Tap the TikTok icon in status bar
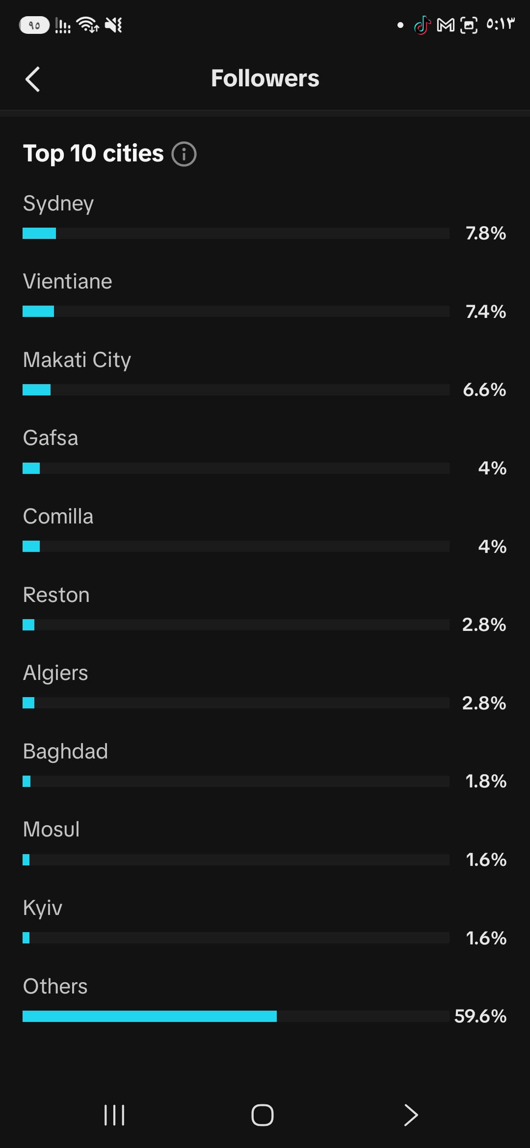The width and height of the screenshot is (530, 1148). click(422, 25)
